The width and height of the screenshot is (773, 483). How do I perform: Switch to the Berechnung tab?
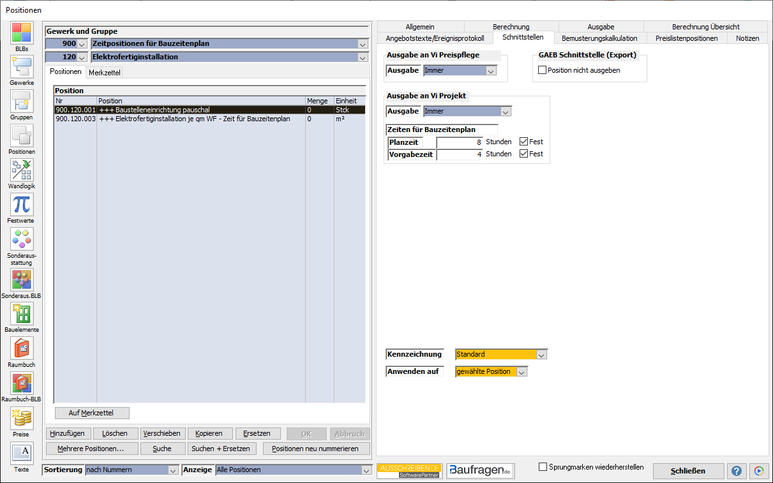(511, 27)
